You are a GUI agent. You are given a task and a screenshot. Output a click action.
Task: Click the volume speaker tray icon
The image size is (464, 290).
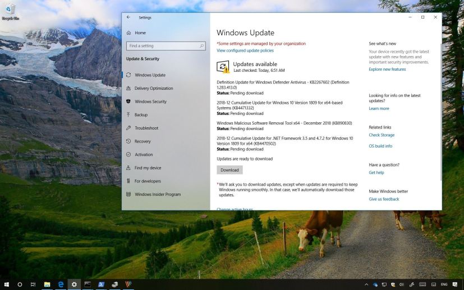tap(402, 285)
